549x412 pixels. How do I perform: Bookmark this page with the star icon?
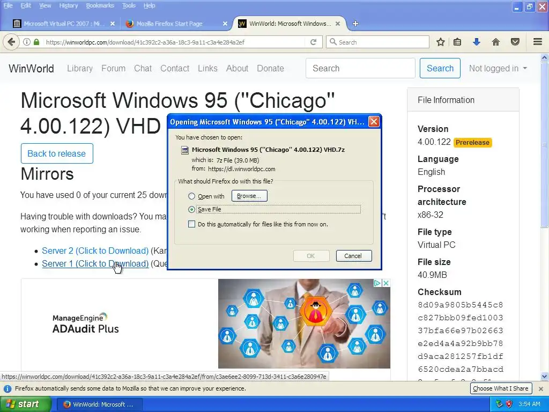441,42
